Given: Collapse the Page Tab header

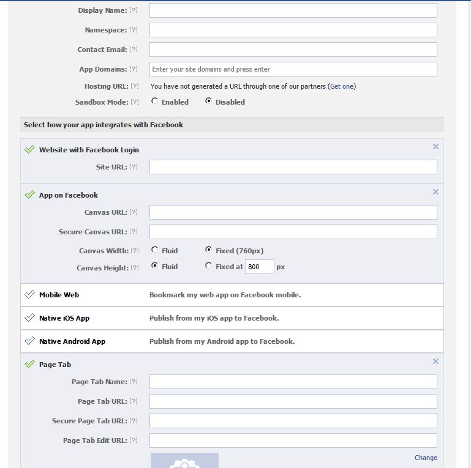Looking at the screenshot, I should click(x=55, y=365).
